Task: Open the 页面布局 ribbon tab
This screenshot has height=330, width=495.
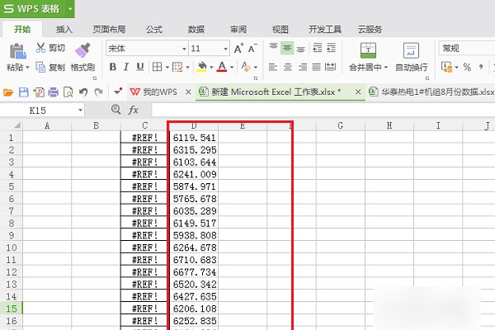Action: pyautogui.click(x=109, y=30)
